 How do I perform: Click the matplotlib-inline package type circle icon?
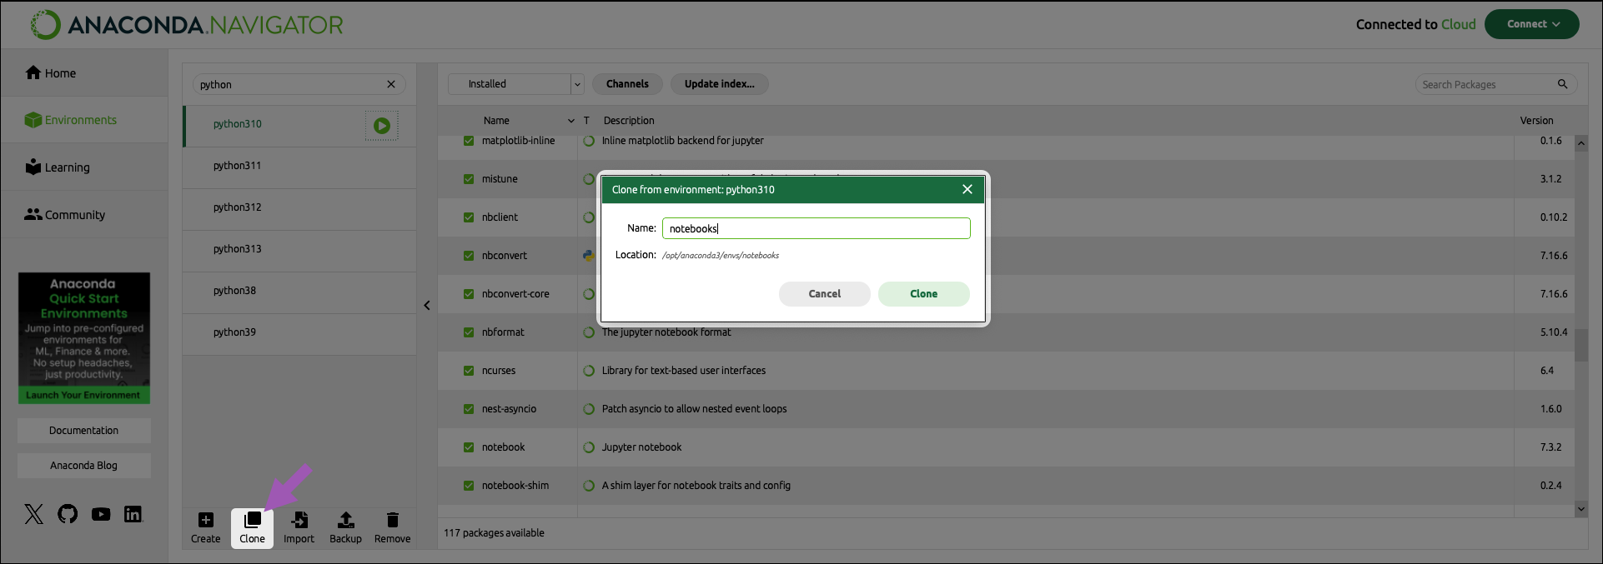[x=589, y=141]
